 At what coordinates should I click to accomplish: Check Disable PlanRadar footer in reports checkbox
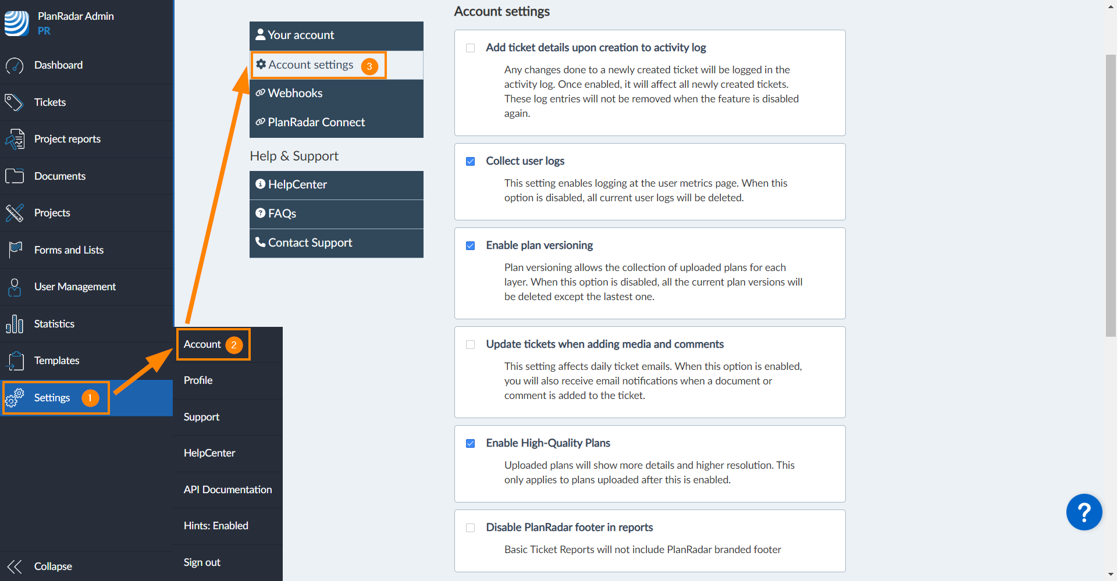tap(471, 528)
